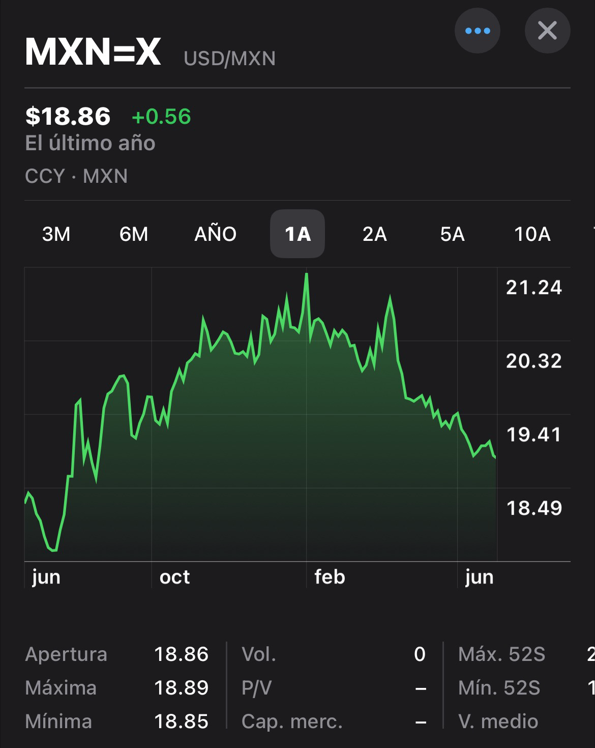Tap the Vol. statistic row
The width and height of the screenshot is (595, 748).
tap(334, 654)
